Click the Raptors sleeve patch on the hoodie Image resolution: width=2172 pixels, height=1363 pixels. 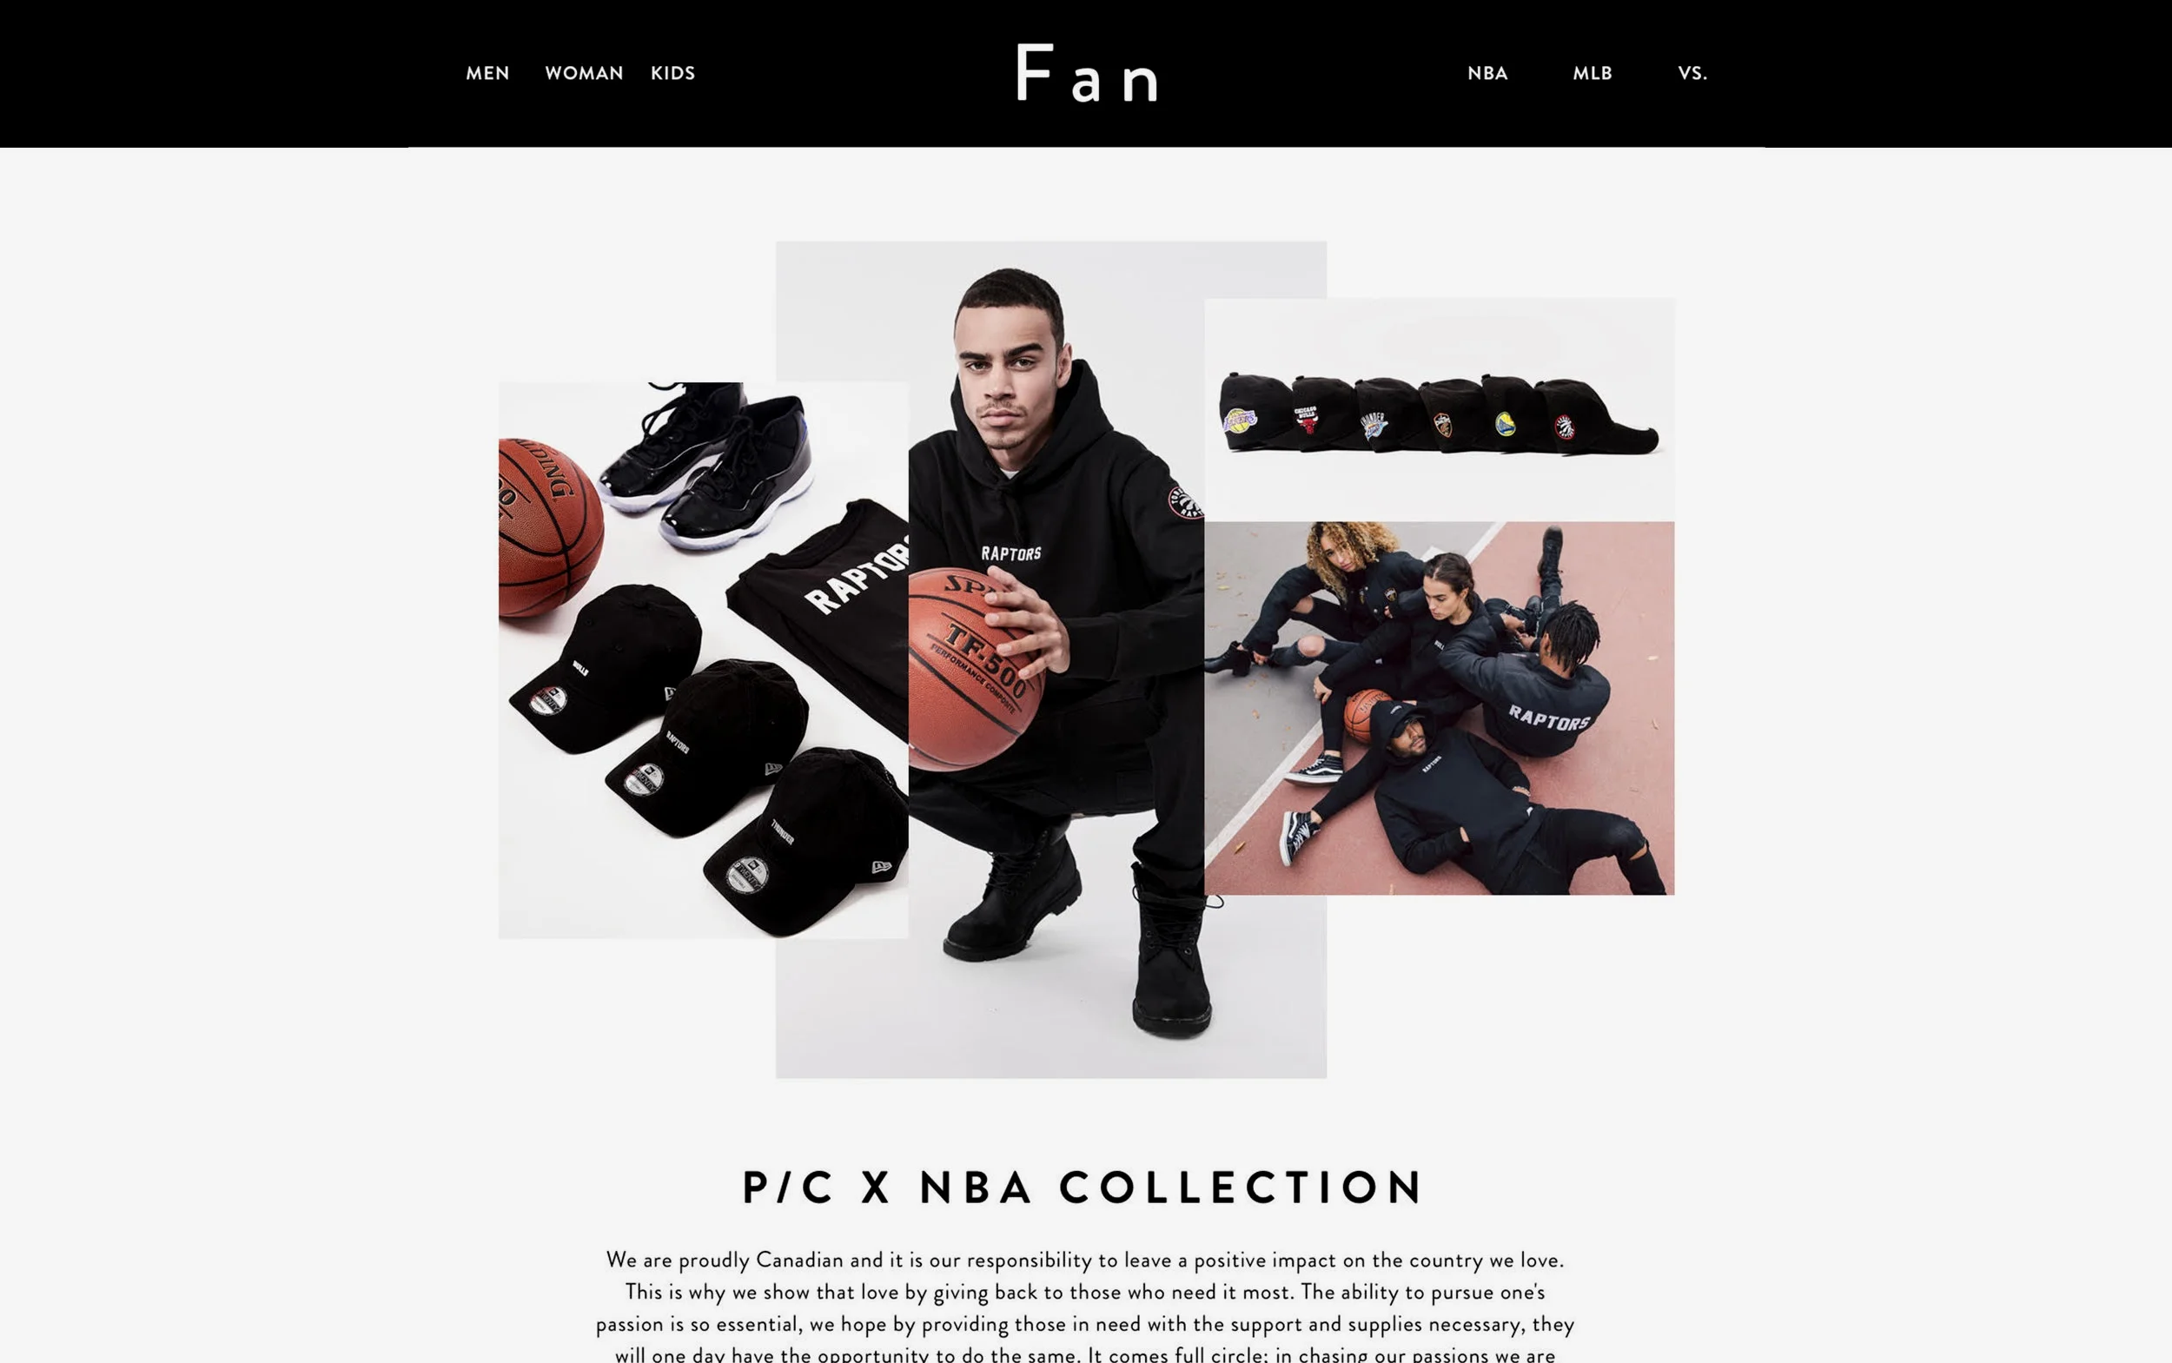1185,502
